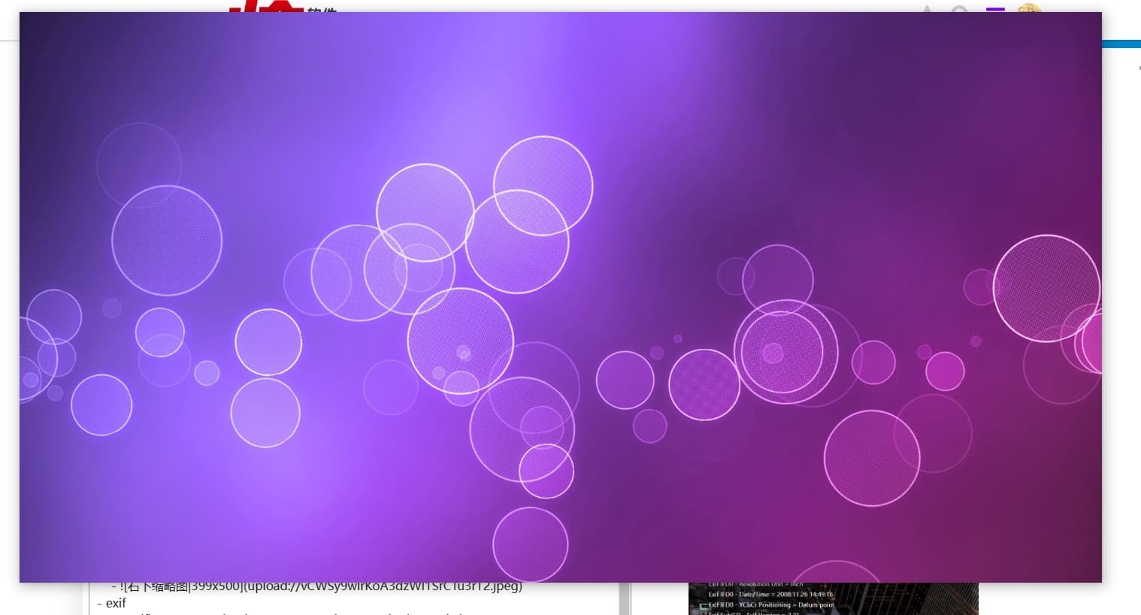Viewport: 1141px width, 615px height.
Task: Click the EXIF screenshot thumbnail in preview
Action: (x=833, y=598)
